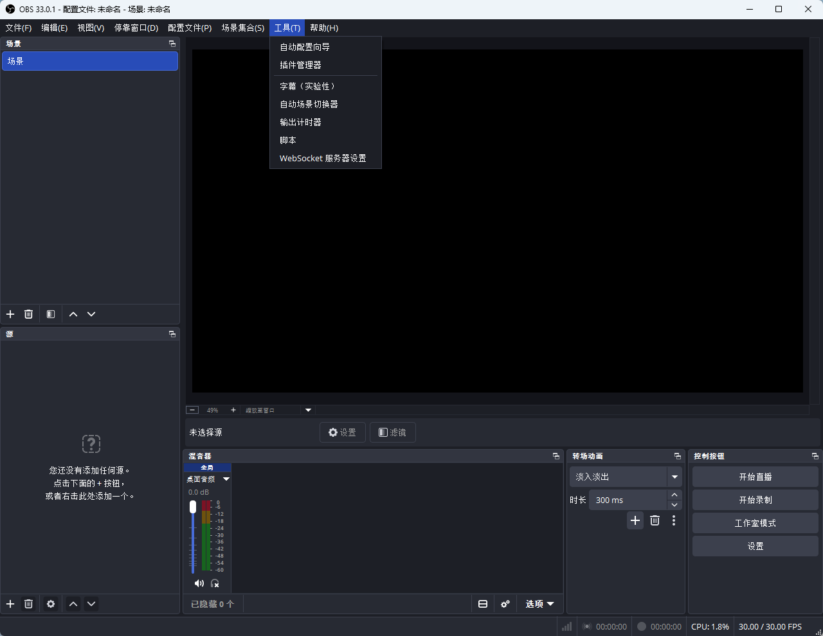The height and width of the screenshot is (636, 823).
Task: Decrease transition duration with down stepper
Action: 674,505
